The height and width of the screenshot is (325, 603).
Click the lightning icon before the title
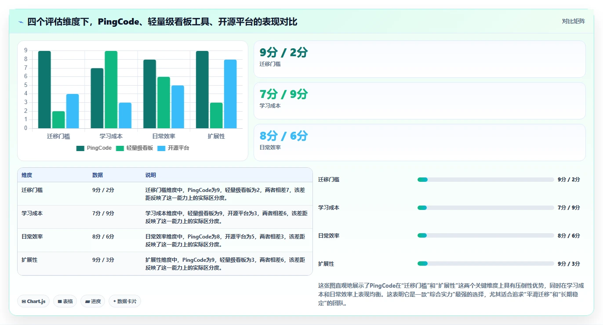point(21,22)
